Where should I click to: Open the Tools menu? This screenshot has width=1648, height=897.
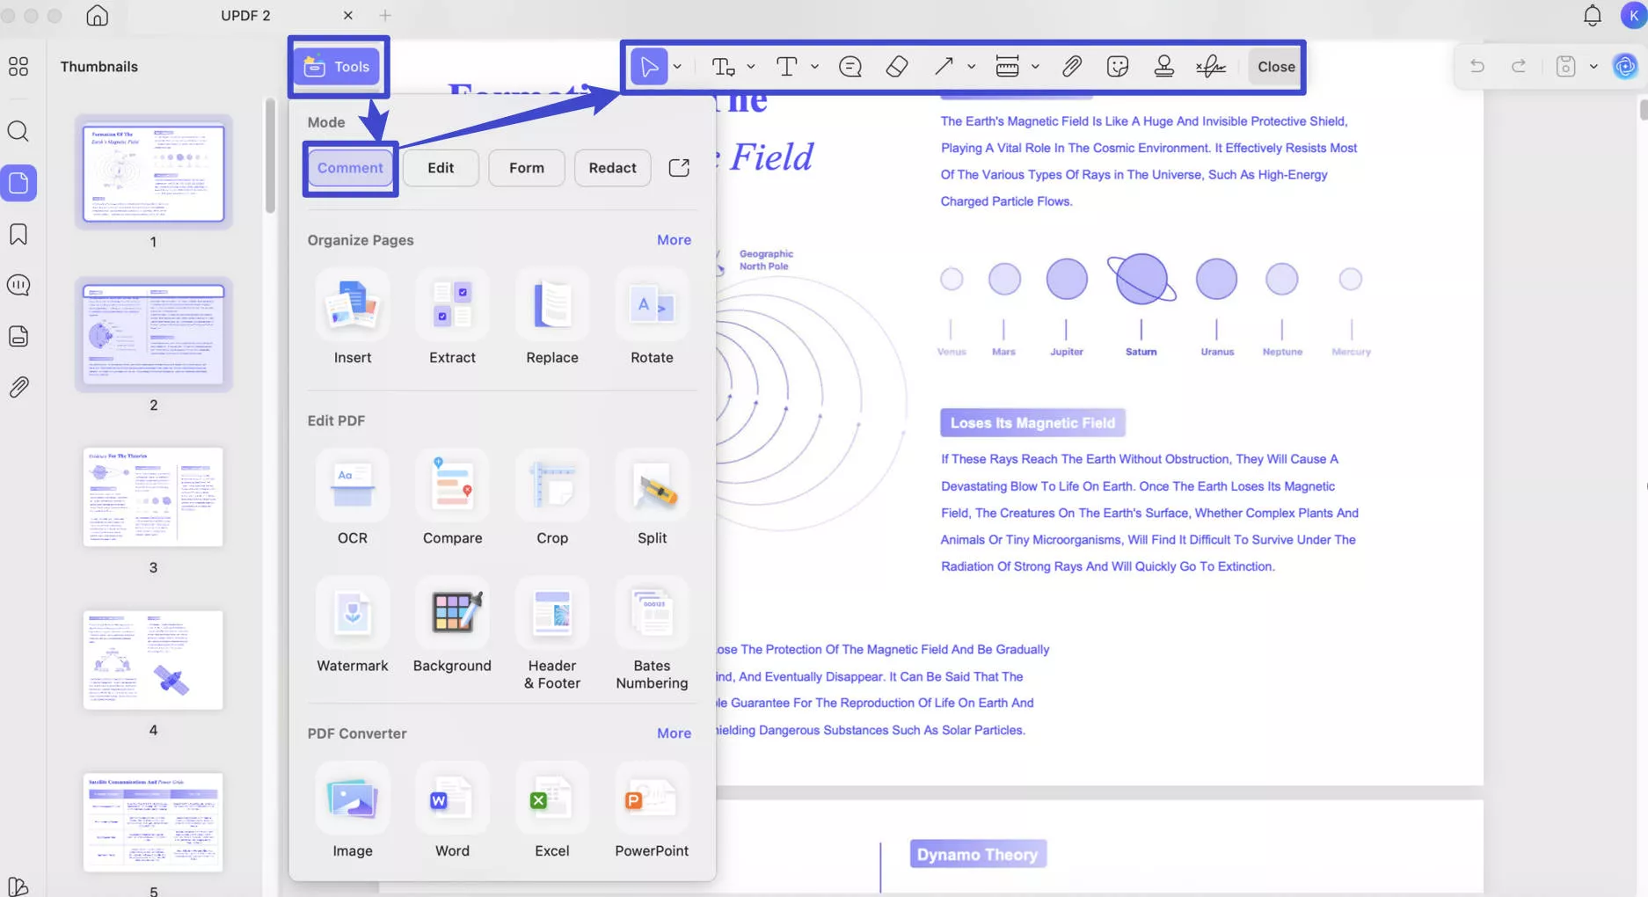click(x=338, y=66)
